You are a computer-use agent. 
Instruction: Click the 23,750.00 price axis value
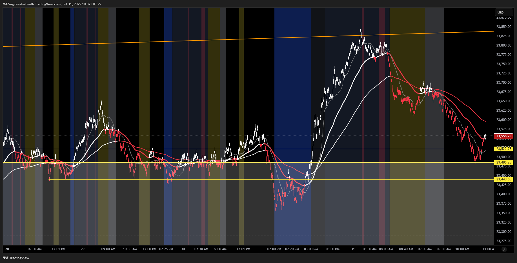point(504,64)
